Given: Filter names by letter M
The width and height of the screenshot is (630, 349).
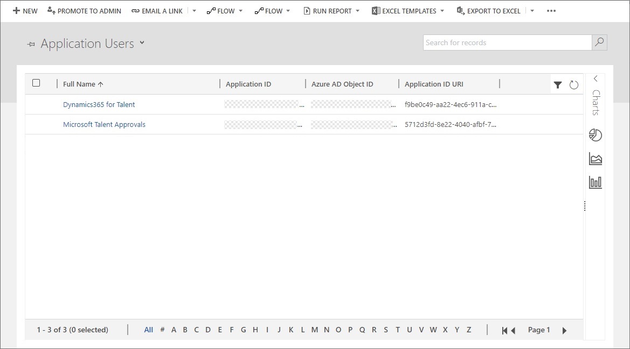Looking at the screenshot, I should pyautogui.click(x=315, y=330).
